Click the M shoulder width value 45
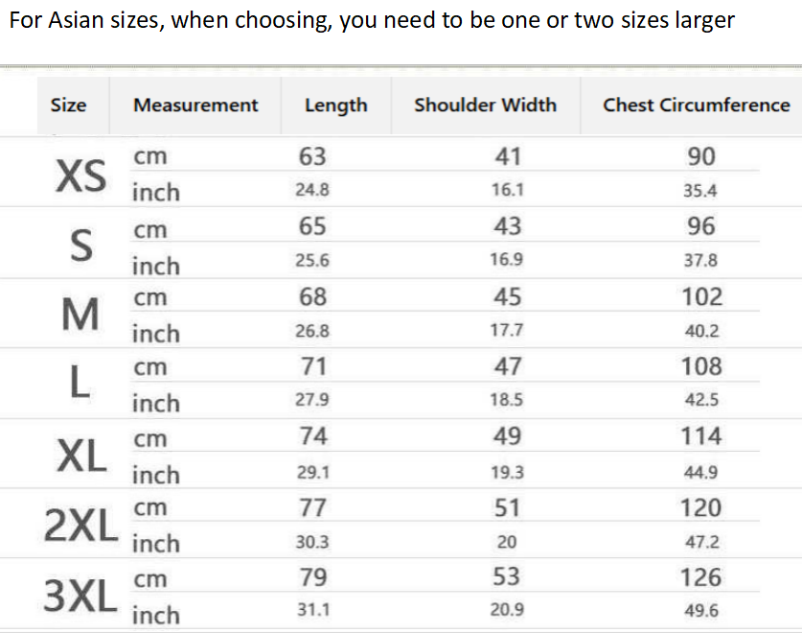The height and width of the screenshot is (633, 802). click(x=507, y=297)
